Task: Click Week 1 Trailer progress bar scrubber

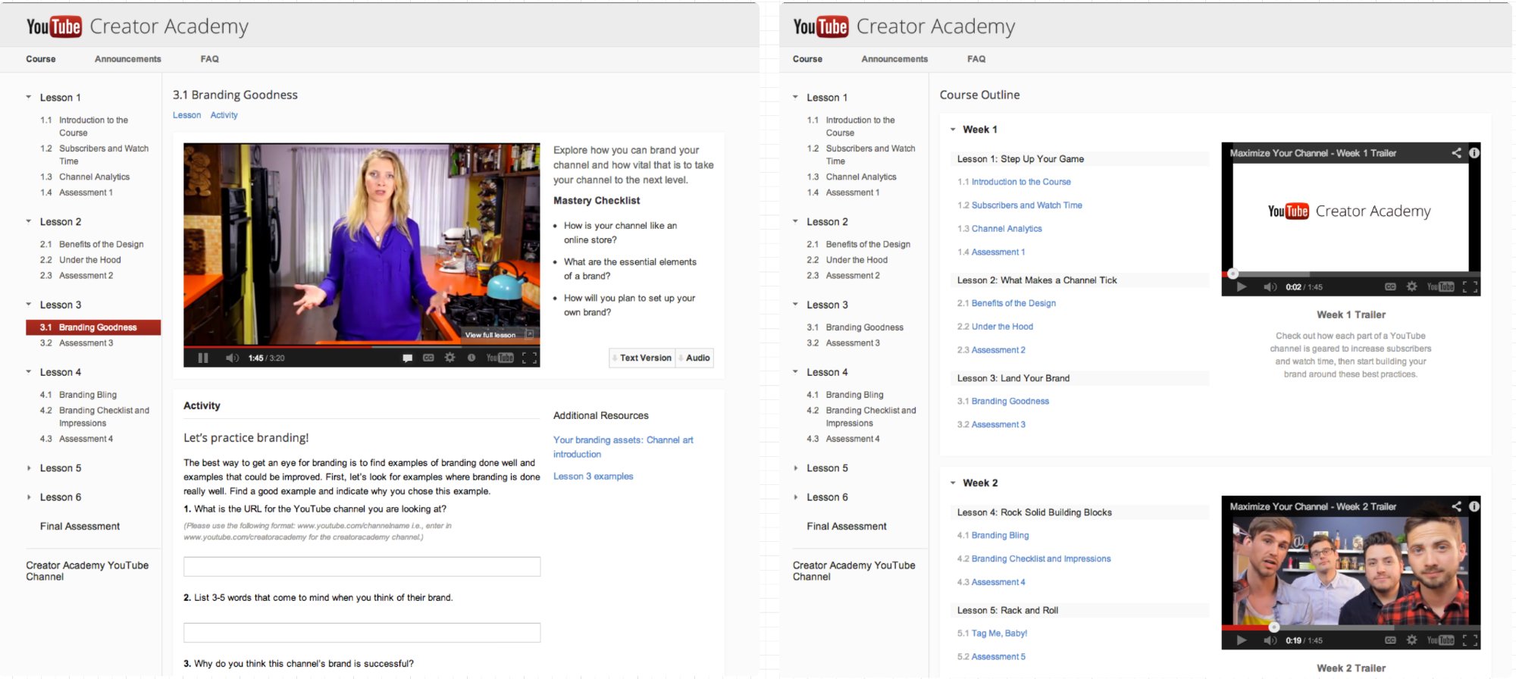Action: click(x=1233, y=274)
